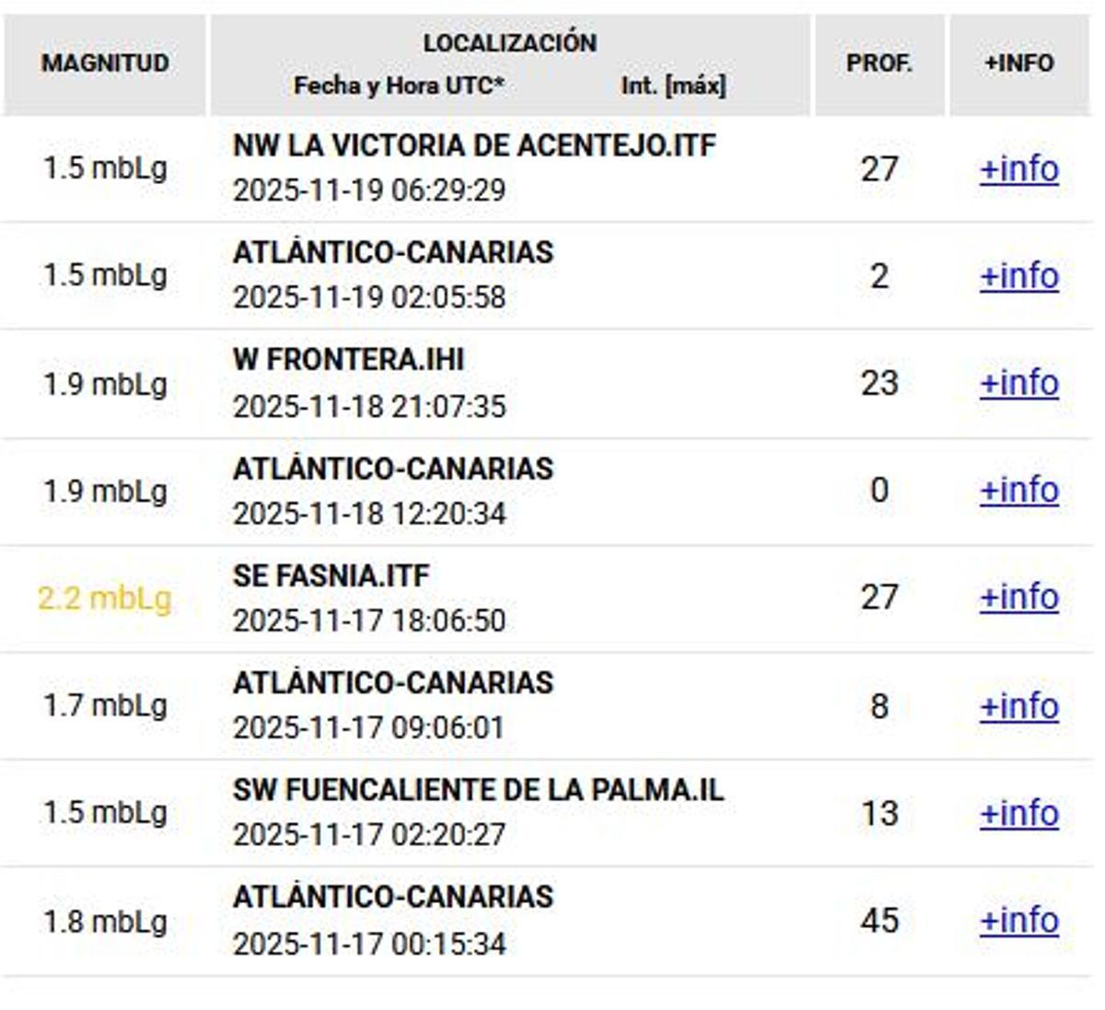The width and height of the screenshot is (1105, 1010).
Task: Click the 2025-11-17 00:15:34 timestamp
Action: pyautogui.click(x=369, y=942)
